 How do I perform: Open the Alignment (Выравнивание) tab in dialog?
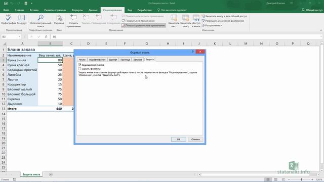click(97, 60)
